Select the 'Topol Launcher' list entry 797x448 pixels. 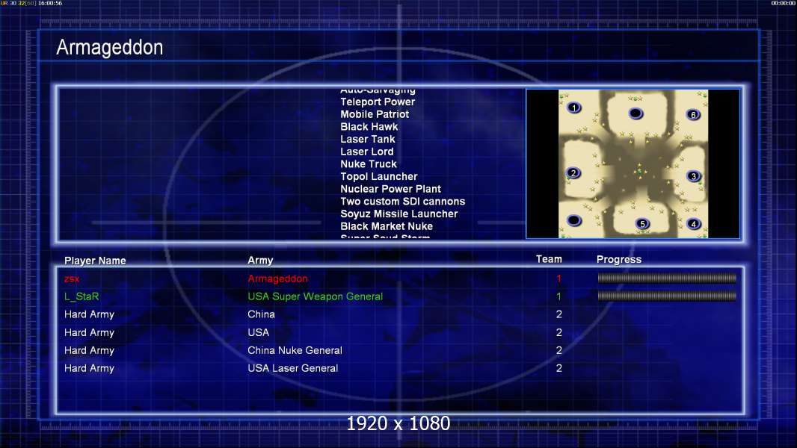pos(378,176)
